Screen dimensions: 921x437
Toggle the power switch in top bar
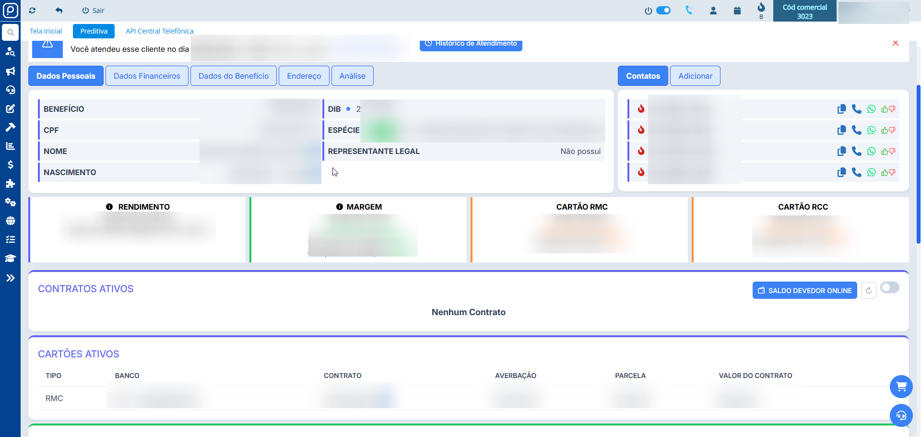pyautogui.click(x=663, y=11)
